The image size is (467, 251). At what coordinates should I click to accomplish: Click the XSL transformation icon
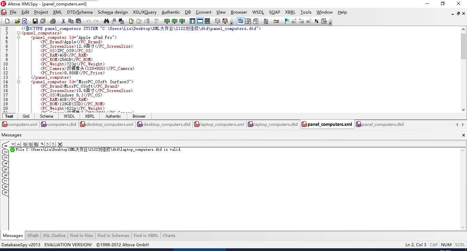point(167,21)
